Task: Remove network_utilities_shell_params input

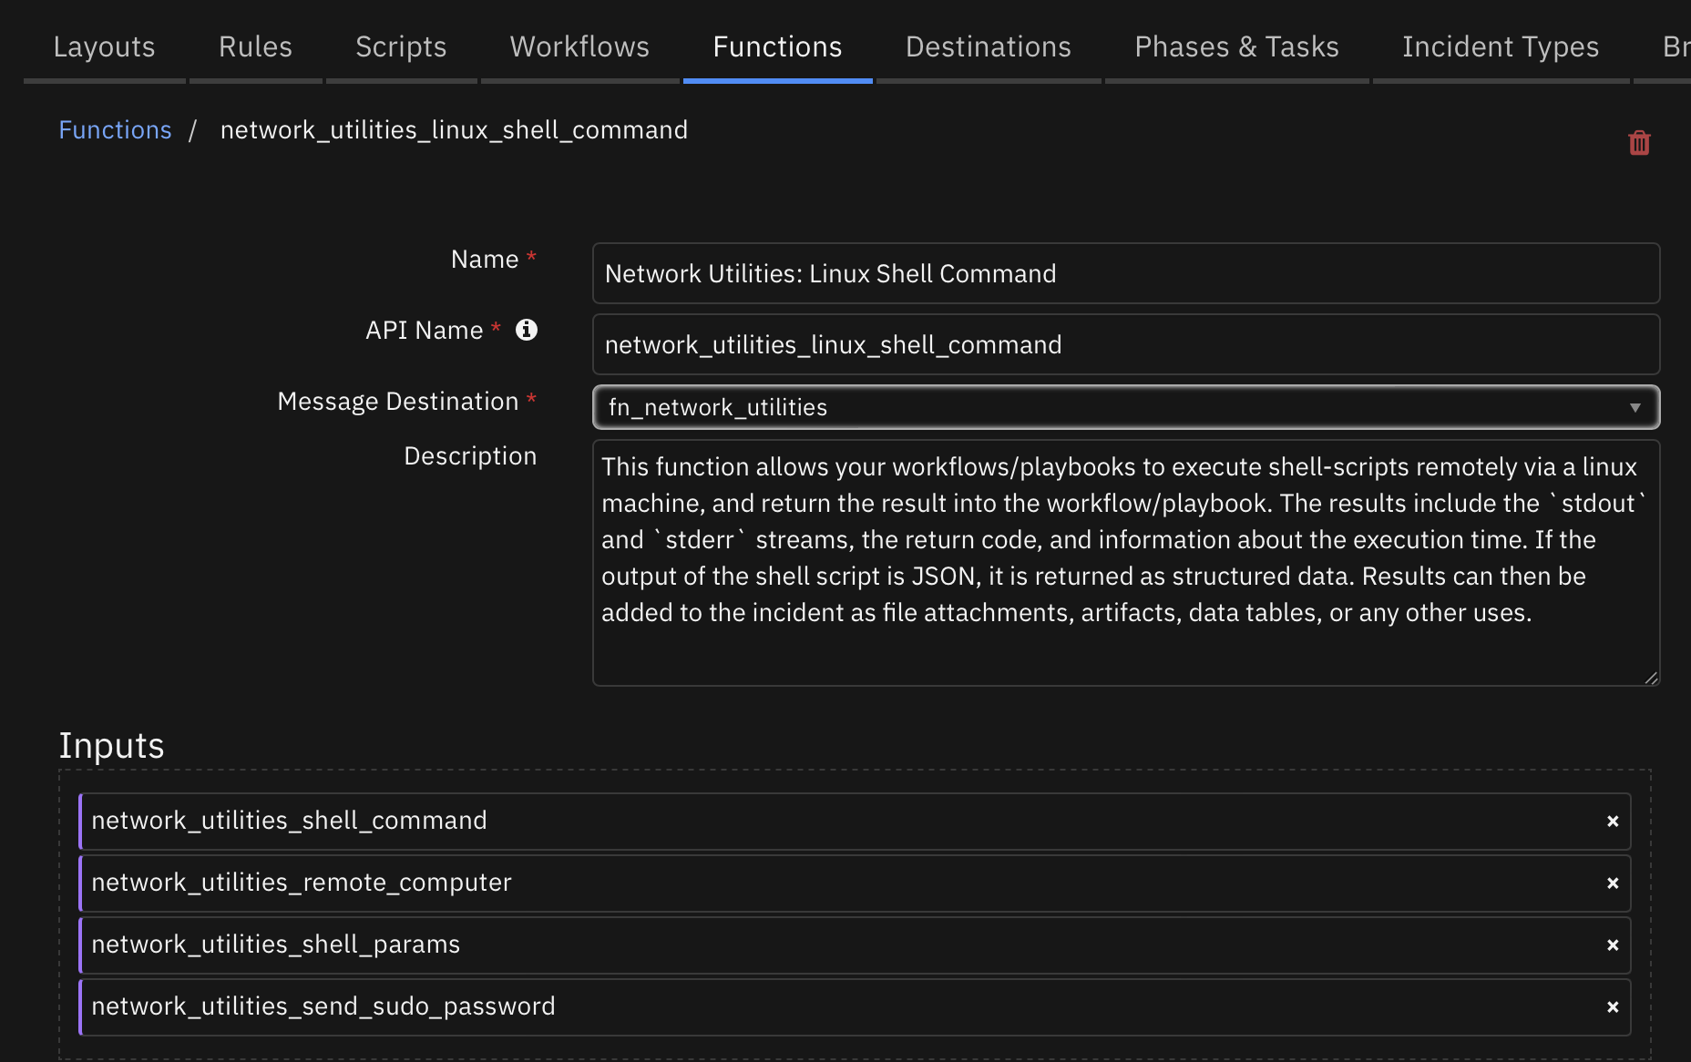Action: click(x=1613, y=945)
